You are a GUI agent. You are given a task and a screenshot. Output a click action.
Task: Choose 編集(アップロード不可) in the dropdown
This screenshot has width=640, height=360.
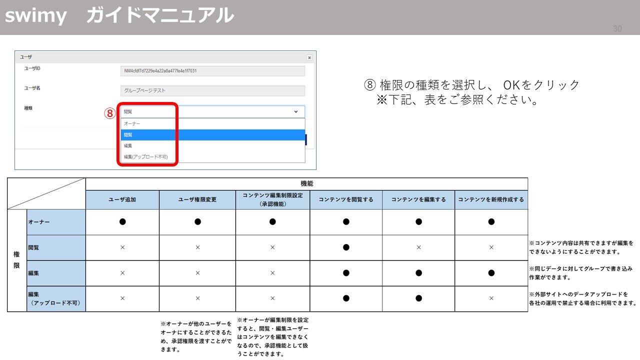coord(147,157)
